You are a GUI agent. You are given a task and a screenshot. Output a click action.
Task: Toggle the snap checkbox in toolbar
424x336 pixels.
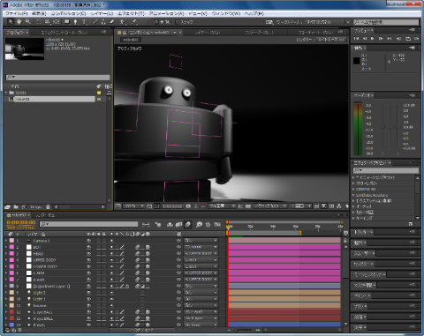pyautogui.click(x=178, y=22)
